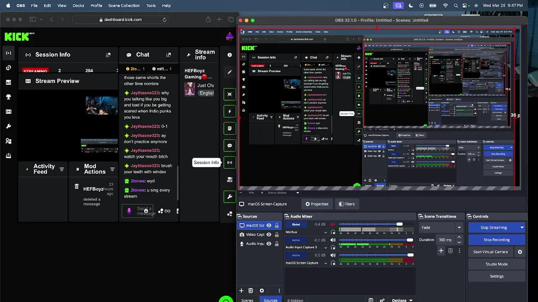The height and width of the screenshot is (302, 538).
Task: Hide the Video Capture source
Action: click(x=269, y=234)
